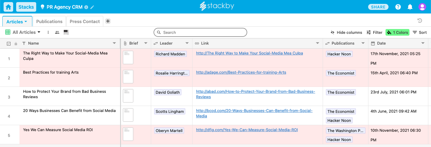Open the Name column dropdown arrow

(114, 43)
